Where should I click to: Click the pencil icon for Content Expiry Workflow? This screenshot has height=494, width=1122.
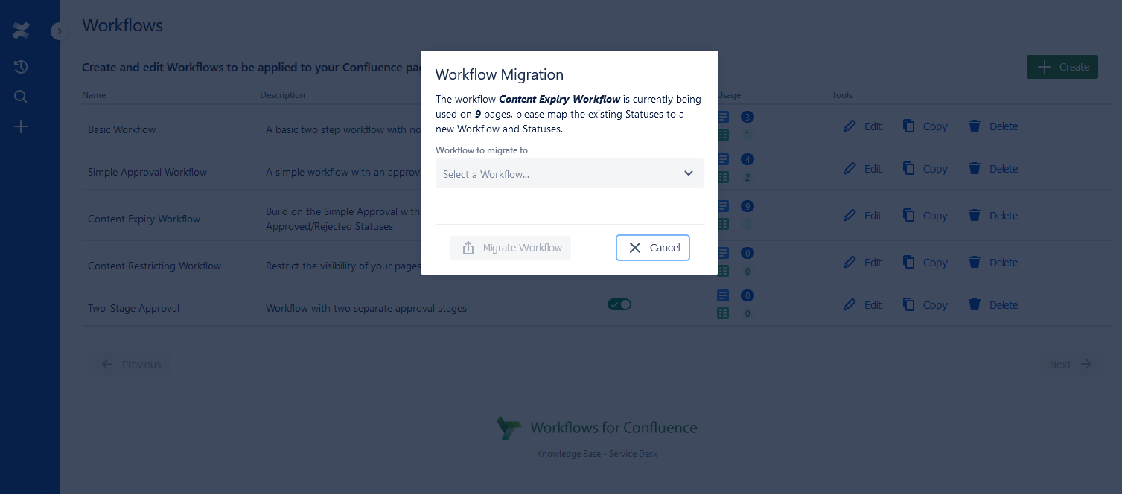(850, 216)
